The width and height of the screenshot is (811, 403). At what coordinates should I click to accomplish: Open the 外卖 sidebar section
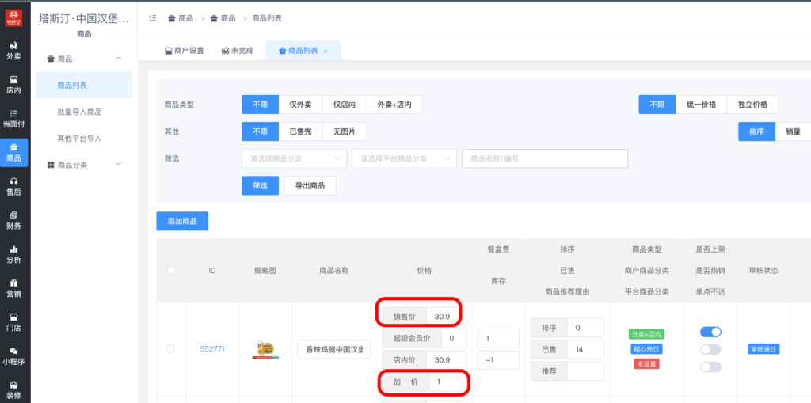click(14, 51)
